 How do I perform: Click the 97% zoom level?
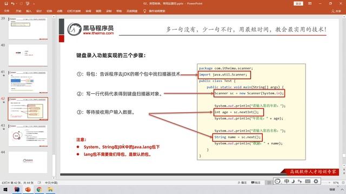click(x=336, y=183)
